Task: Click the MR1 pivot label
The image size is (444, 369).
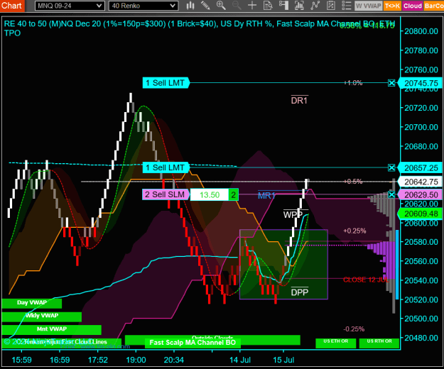Action: coord(266,195)
